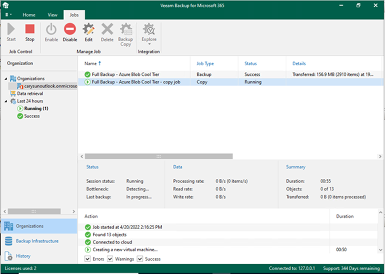Click the 'Job started at 4/20/2022' action text
Image resolution: width=385 pixels, height=274 pixels.
(127, 227)
